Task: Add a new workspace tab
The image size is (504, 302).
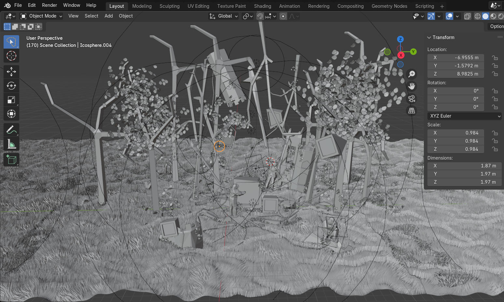Action: pyautogui.click(x=442, y=6)
